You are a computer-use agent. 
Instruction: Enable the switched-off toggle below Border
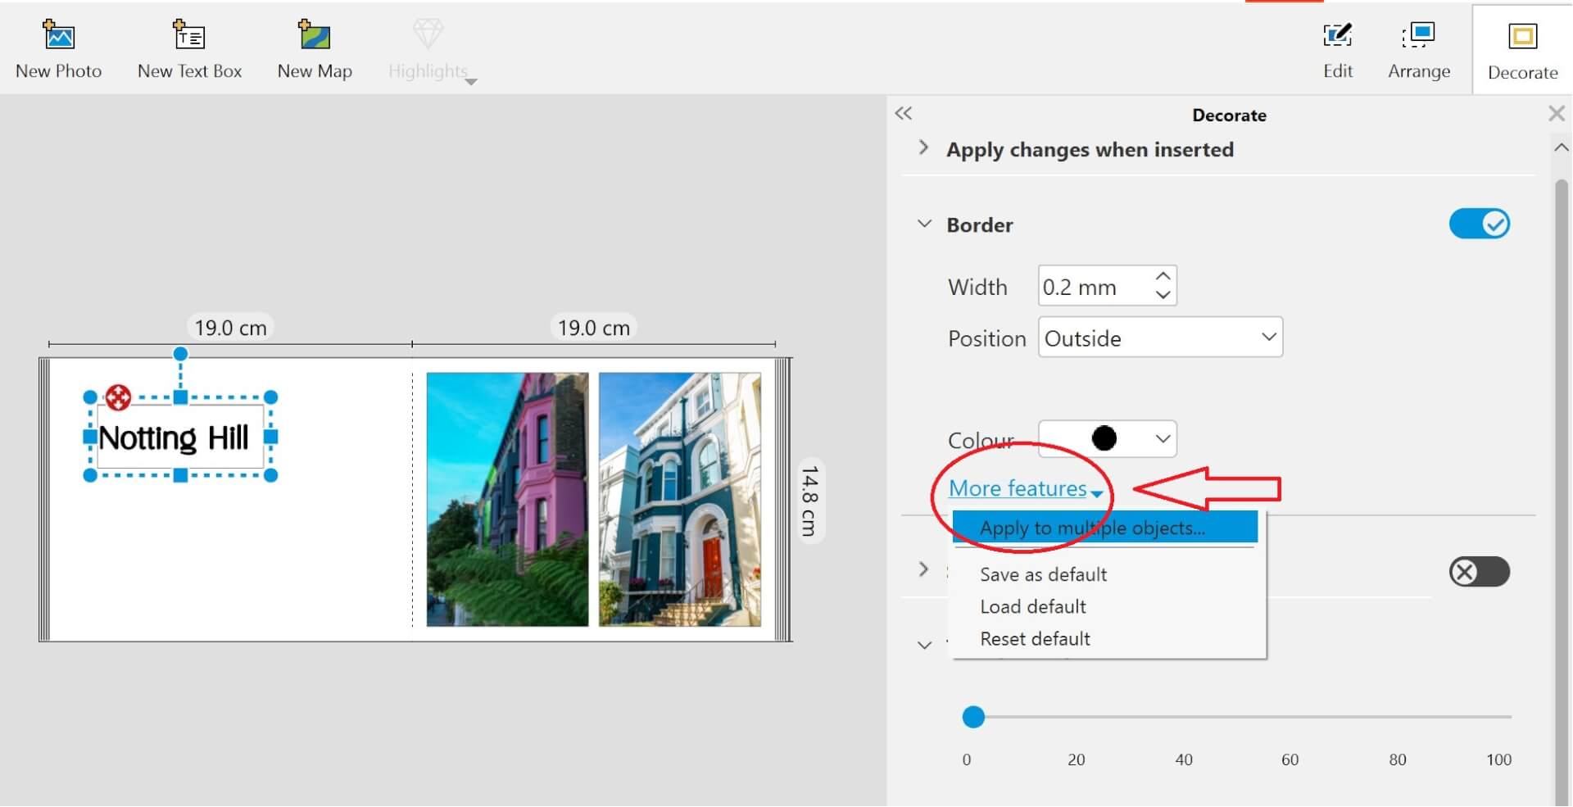tap(1479, 572)
